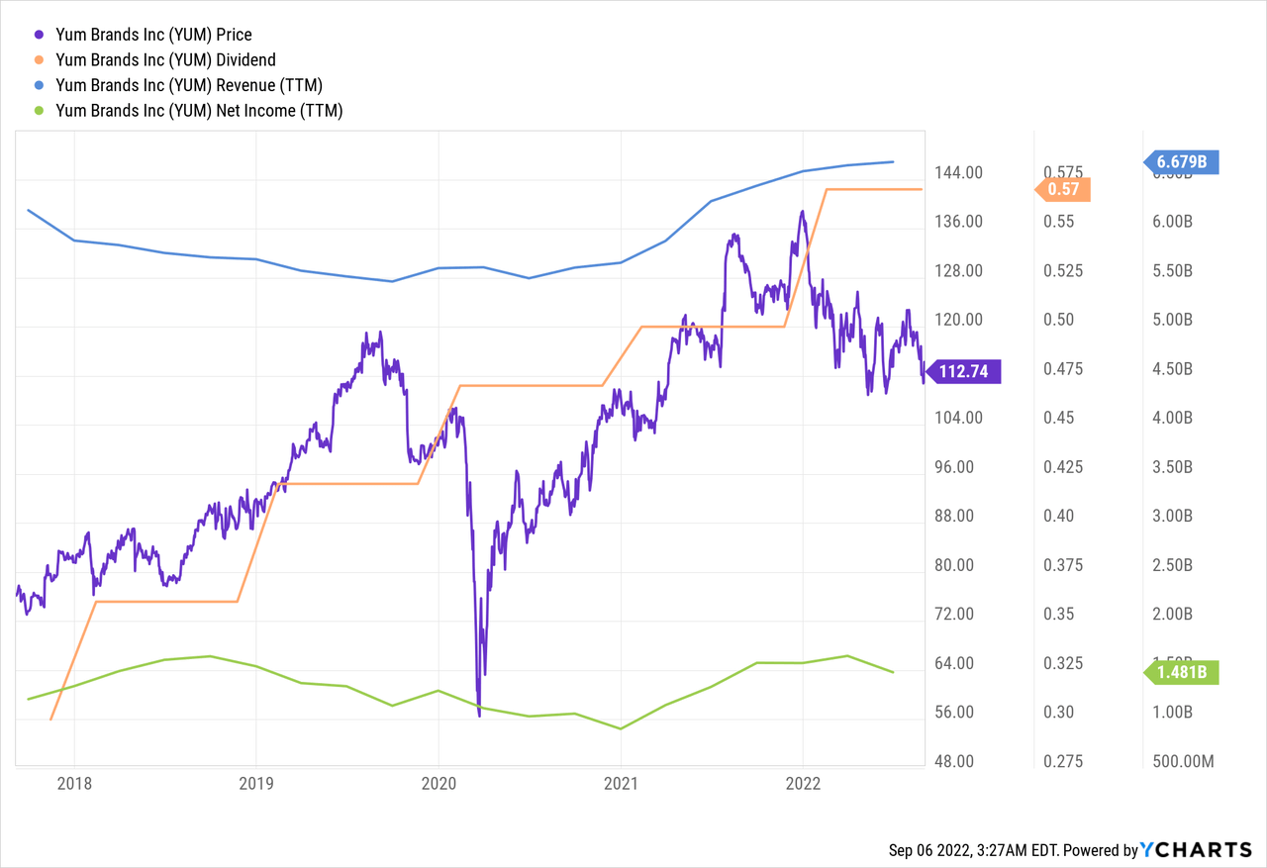Click the 2.00B revenue axis tick

tap(1172, 614)
